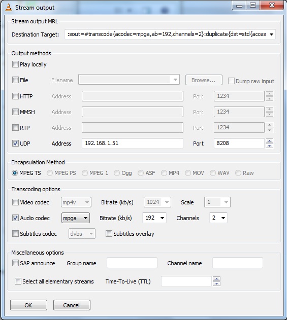Check the SAP announce option
The image size is (287, 321).
[15, 263]
